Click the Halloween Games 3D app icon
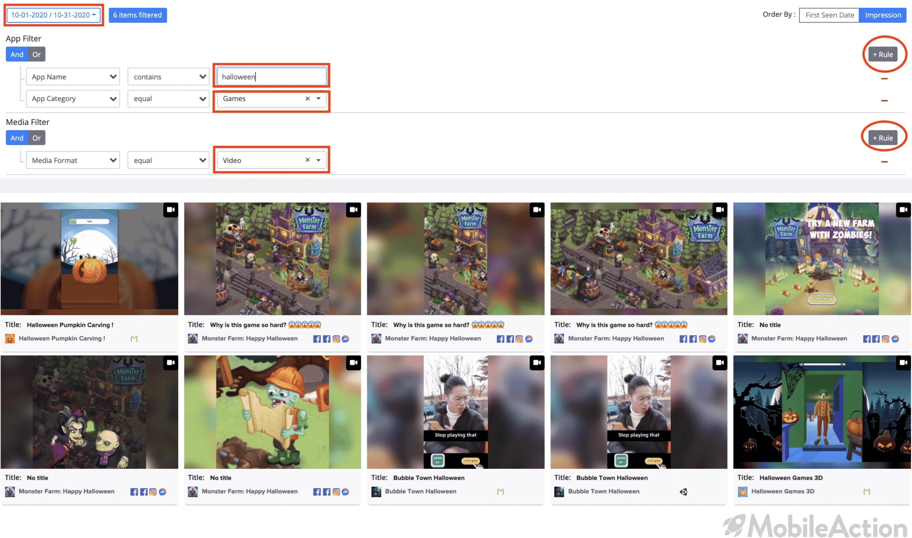Screen dimensions: 912x538 [742, 492]
